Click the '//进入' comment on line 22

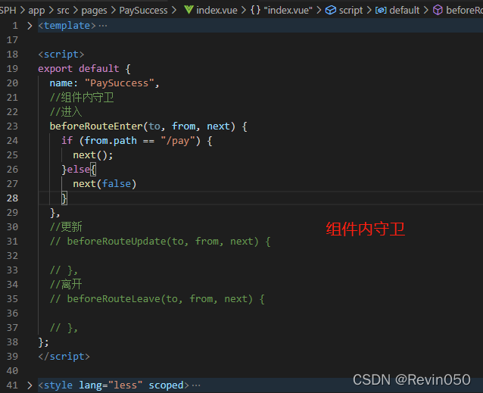66,112
